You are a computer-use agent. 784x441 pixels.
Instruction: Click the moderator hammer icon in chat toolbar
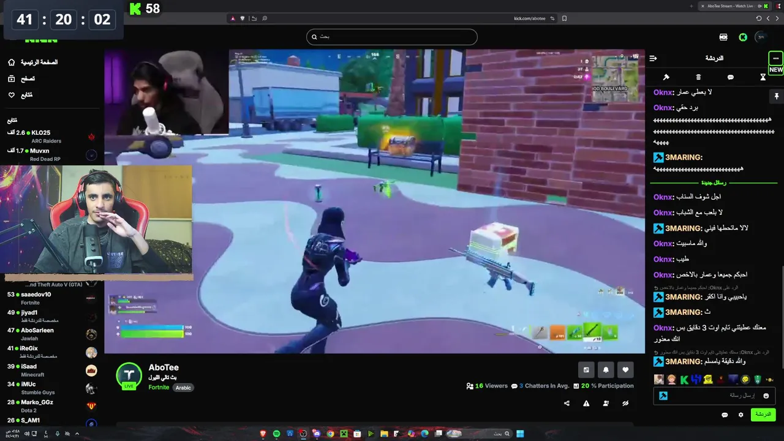[666, 77]
